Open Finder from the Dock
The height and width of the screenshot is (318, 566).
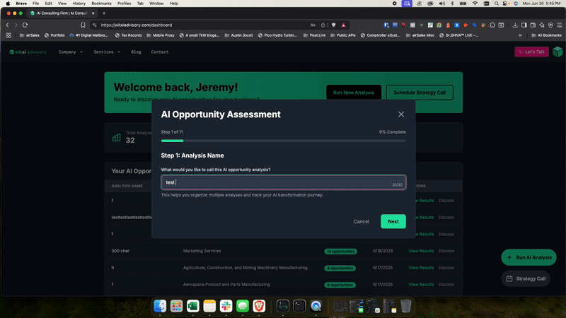[160, 306]
